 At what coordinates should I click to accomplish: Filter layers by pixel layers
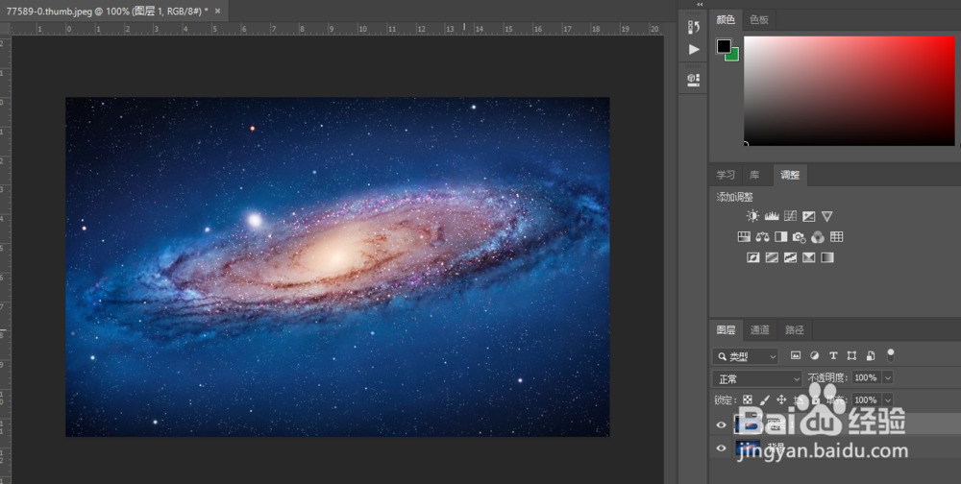pyautogui.click(x=796, y=355)
